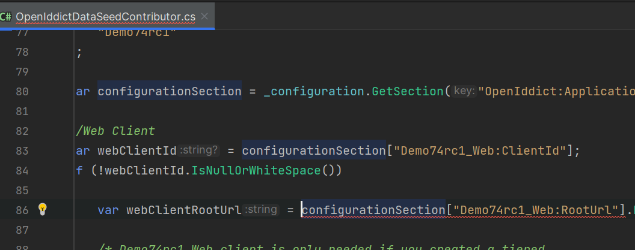Click the 'key:' parameter inlay hint
Image resolution: width=635 pixels, height=250 pixels.
(464, 91)
